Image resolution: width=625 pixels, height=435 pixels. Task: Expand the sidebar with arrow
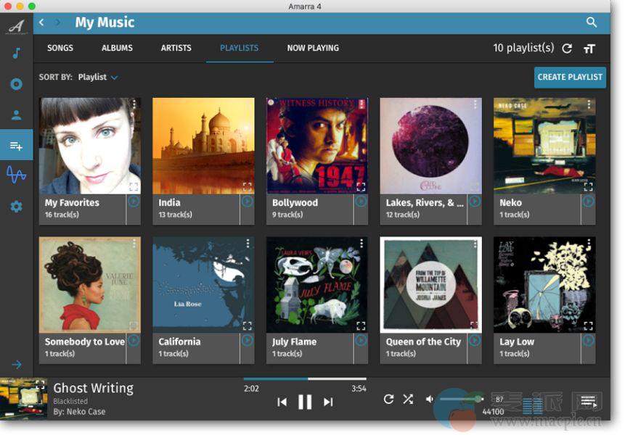pos(16,365)
